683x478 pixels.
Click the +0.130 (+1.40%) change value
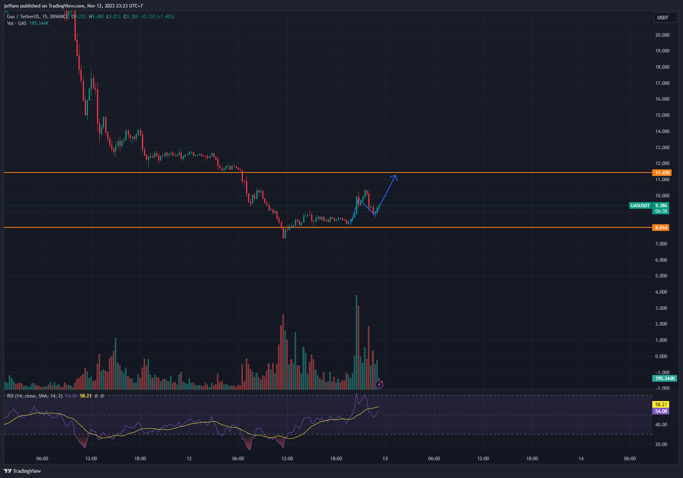[158, 17]
